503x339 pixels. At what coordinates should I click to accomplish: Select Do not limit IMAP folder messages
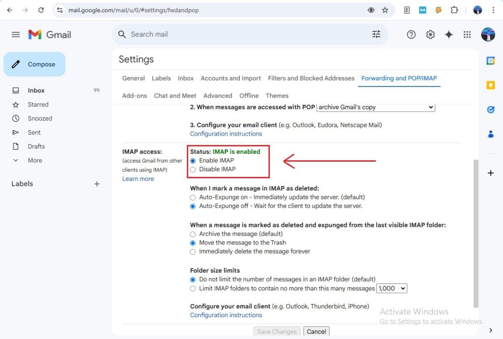[x=193, y=280]
